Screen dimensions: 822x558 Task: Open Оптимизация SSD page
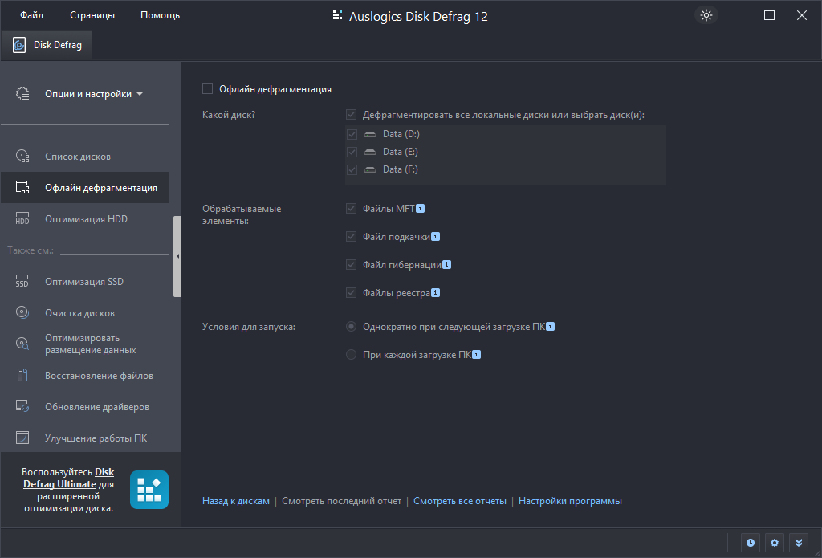[85, 282]
